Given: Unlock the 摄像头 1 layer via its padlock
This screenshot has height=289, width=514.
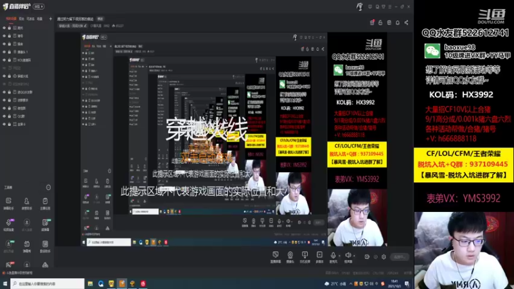Looking at the screenshot, I should (9, 52).
